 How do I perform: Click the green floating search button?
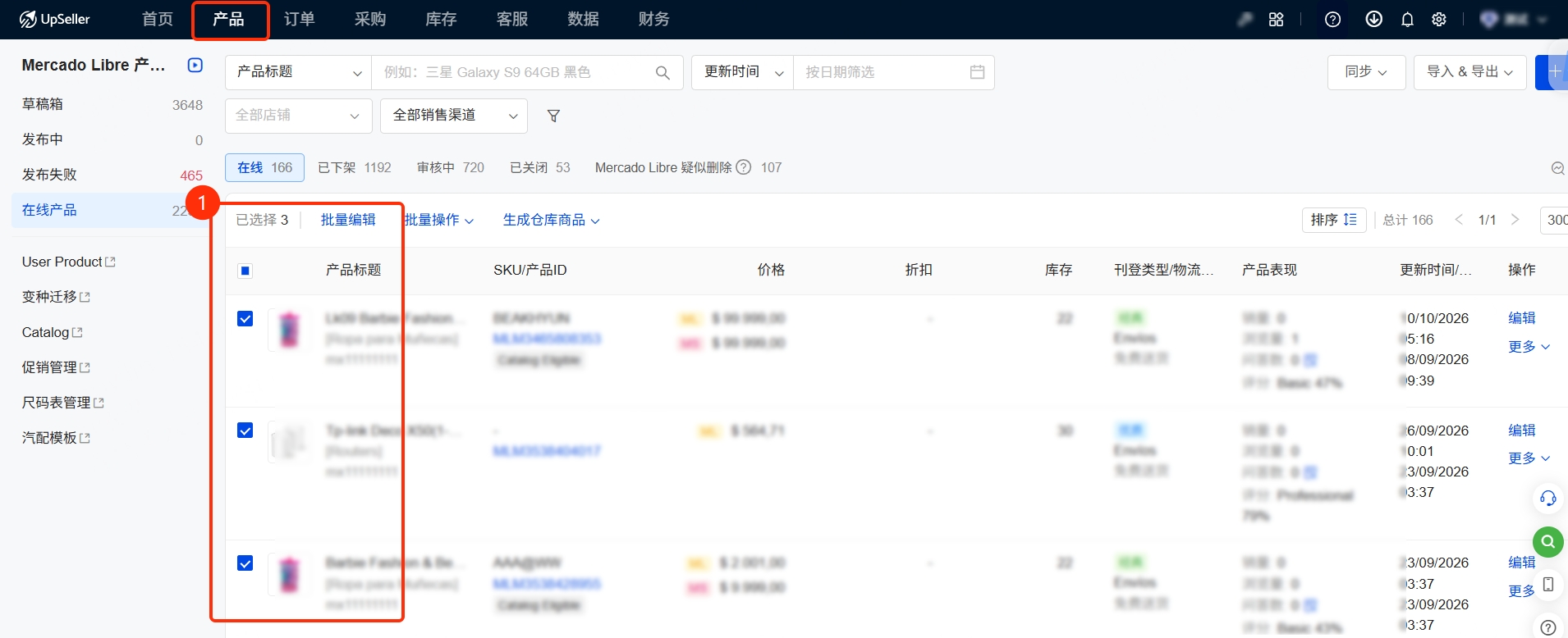point(1548,541)
